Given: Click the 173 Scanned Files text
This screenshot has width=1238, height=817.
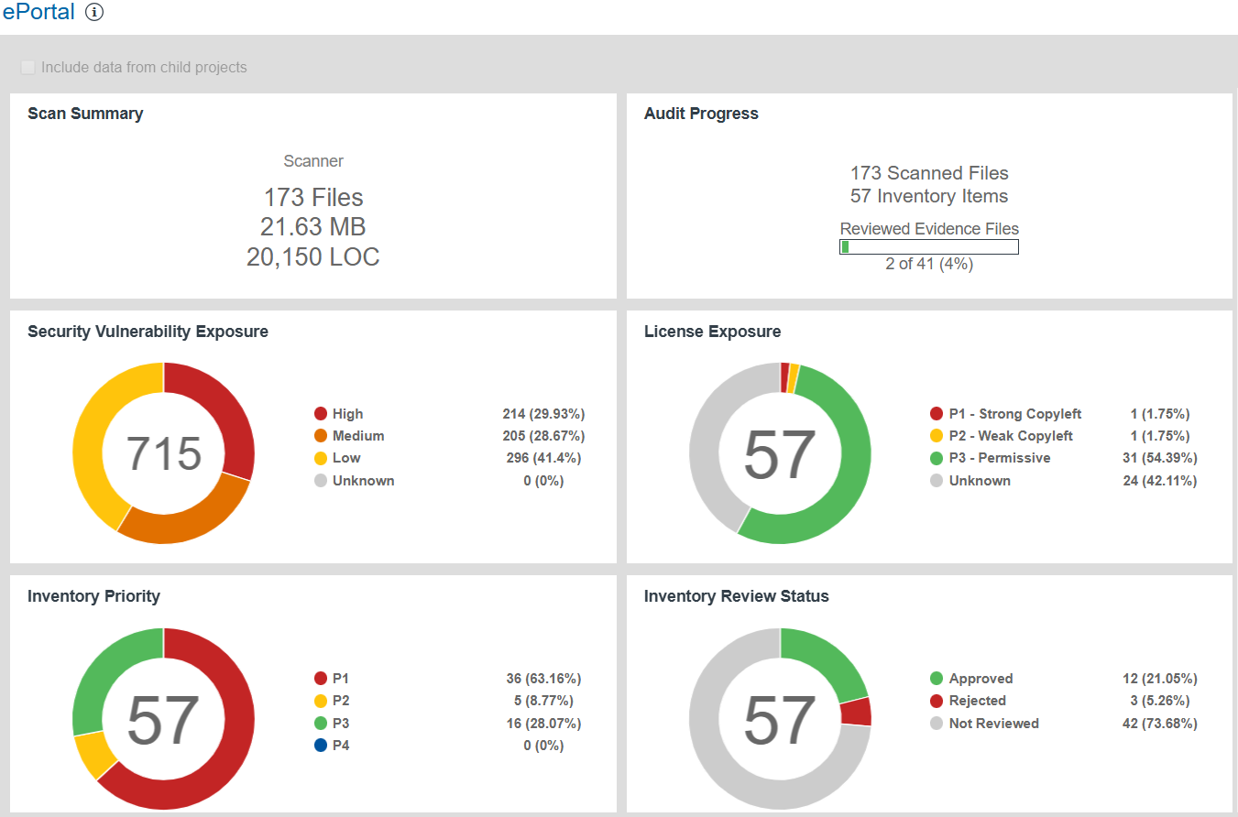Looking at the screenshot, I should pos(928,173).
